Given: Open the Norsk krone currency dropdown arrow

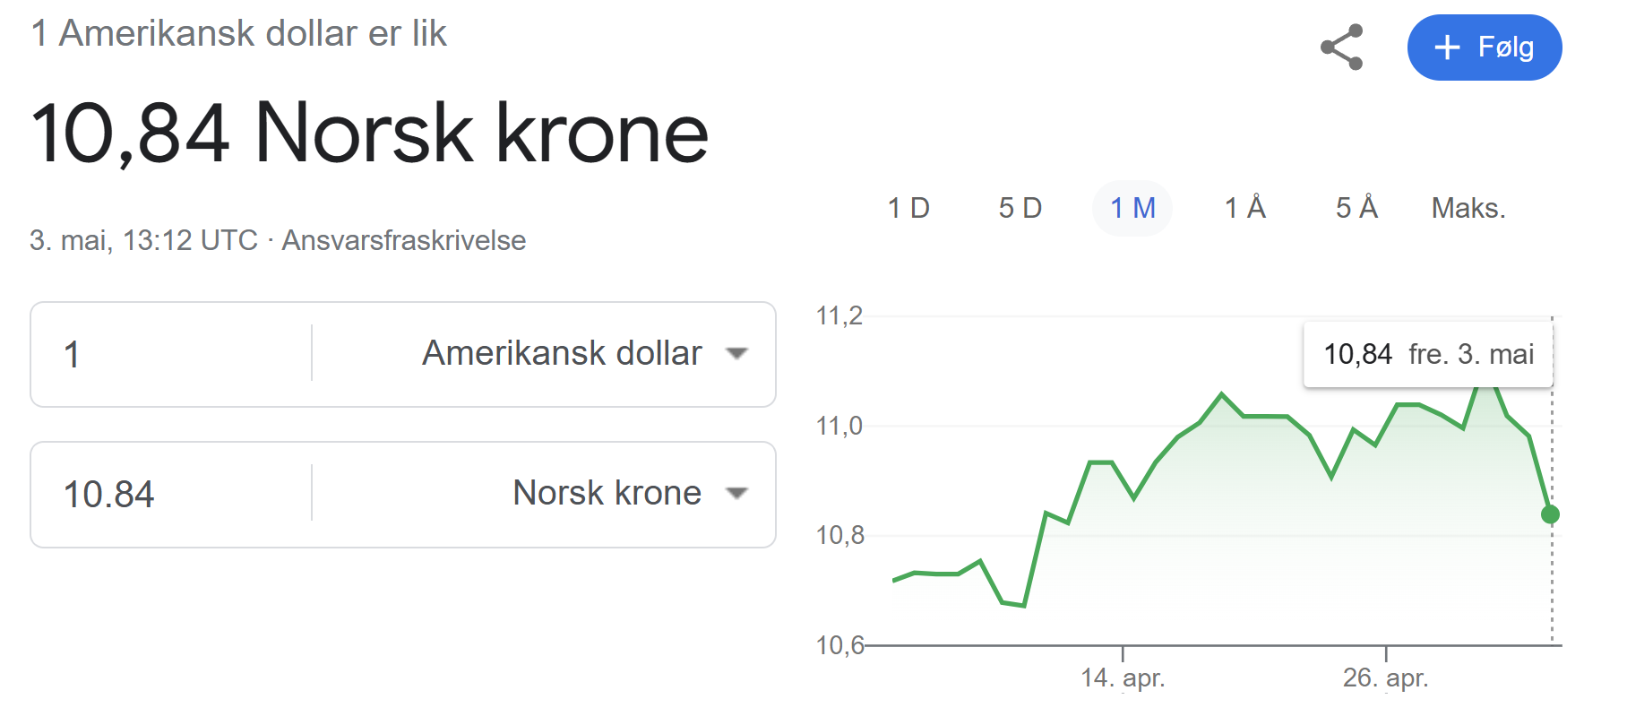Looking at the screenshot, I should 736,494.
